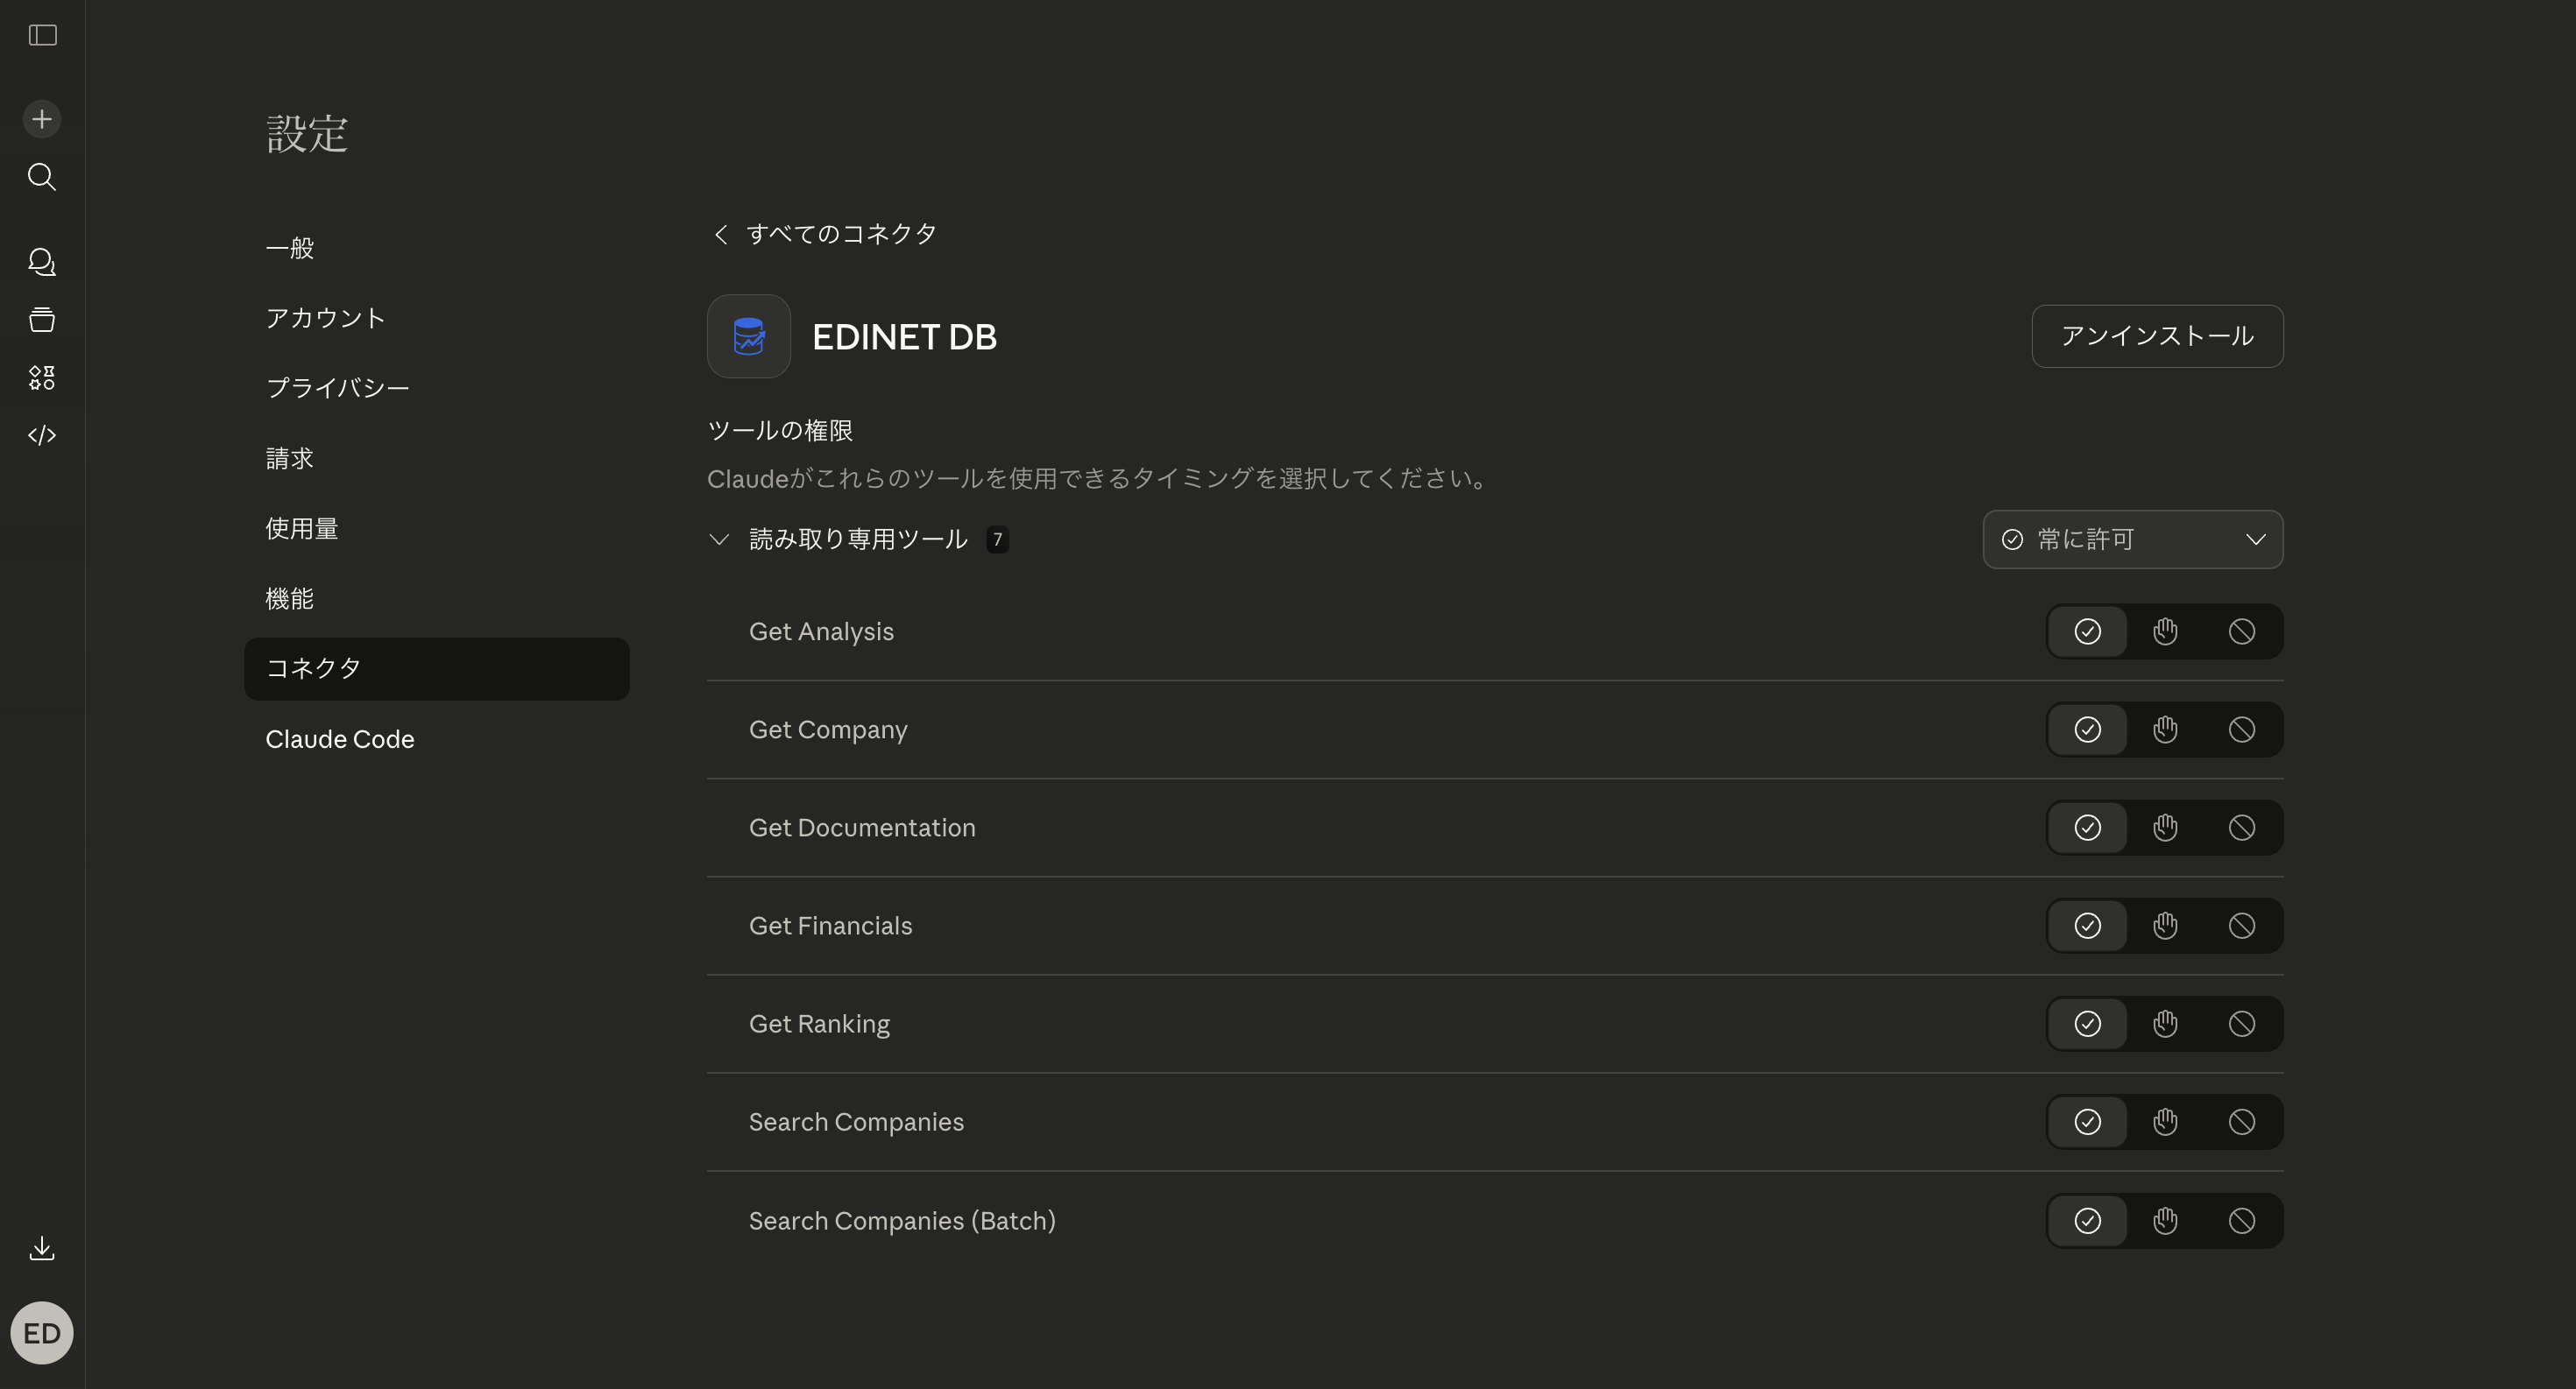Open the 常に許可 permission dropdown
The width and height of the screenshot is (2576, 1389).
(2131, 539)
